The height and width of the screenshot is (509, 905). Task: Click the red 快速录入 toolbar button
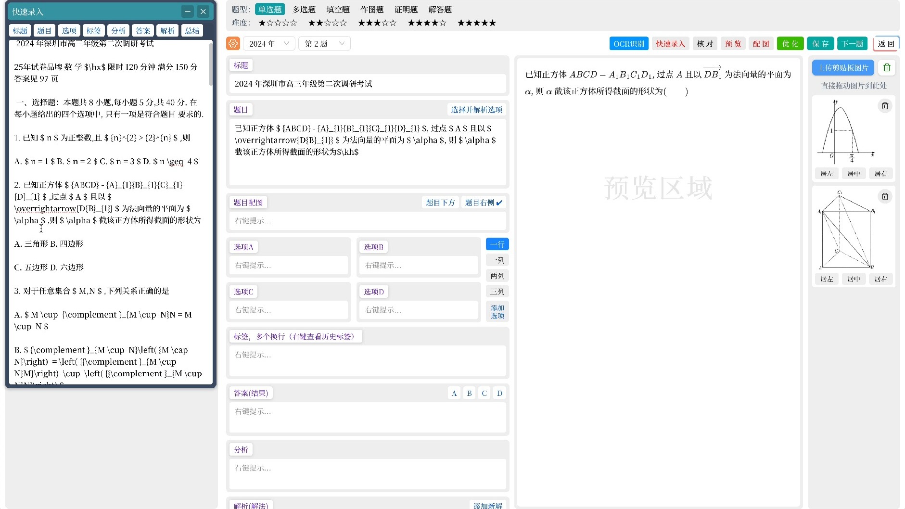pos(670,43)
